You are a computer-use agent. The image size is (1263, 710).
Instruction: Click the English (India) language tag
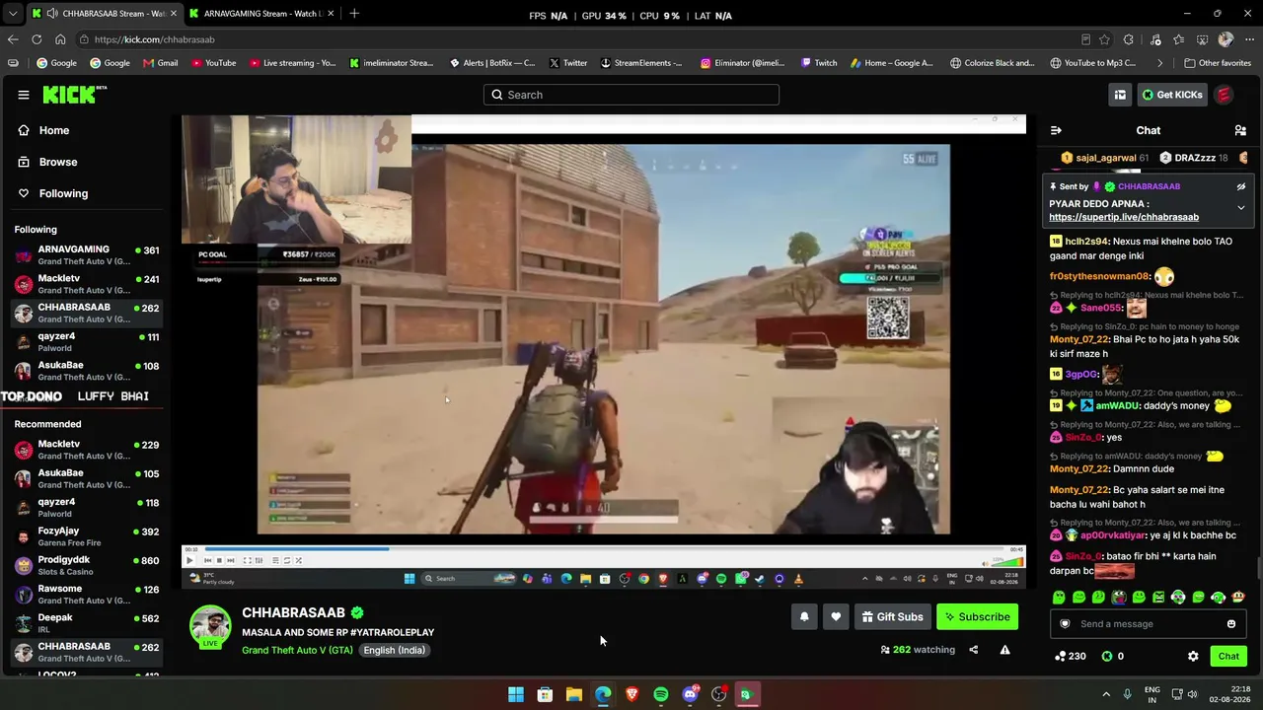pyautogui.click(x=394, y=650)
